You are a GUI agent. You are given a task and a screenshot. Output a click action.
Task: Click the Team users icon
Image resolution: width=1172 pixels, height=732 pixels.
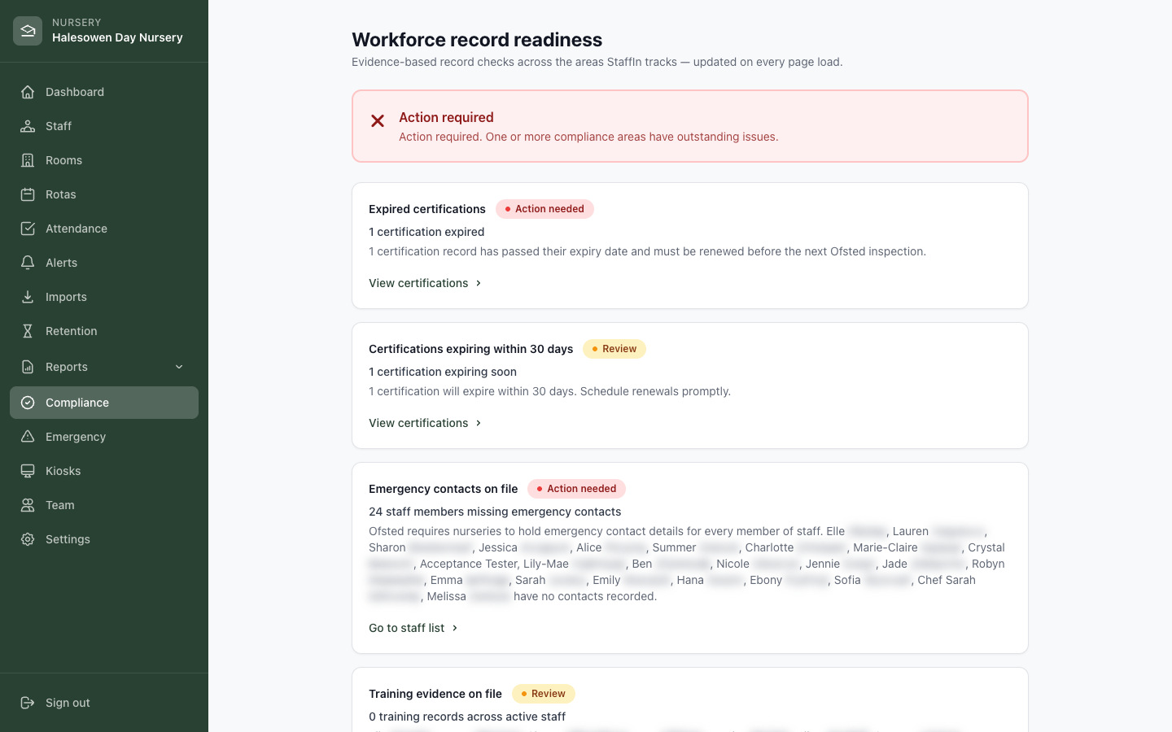click(x=28, y=505)
